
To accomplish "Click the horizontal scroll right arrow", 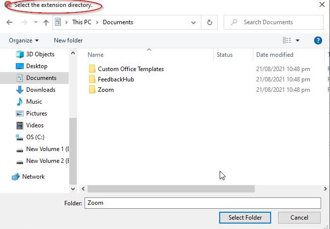I will (x=325, y=189).
